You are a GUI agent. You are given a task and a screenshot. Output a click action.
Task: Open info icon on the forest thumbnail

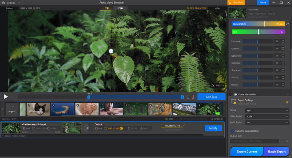point(200,105)
